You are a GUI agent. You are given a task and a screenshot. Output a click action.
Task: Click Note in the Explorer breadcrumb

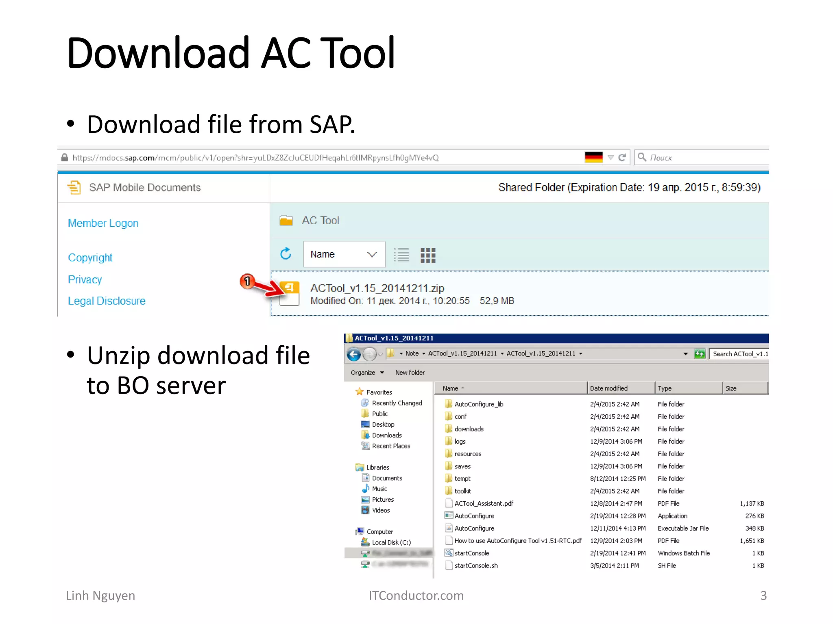(412, 353)
